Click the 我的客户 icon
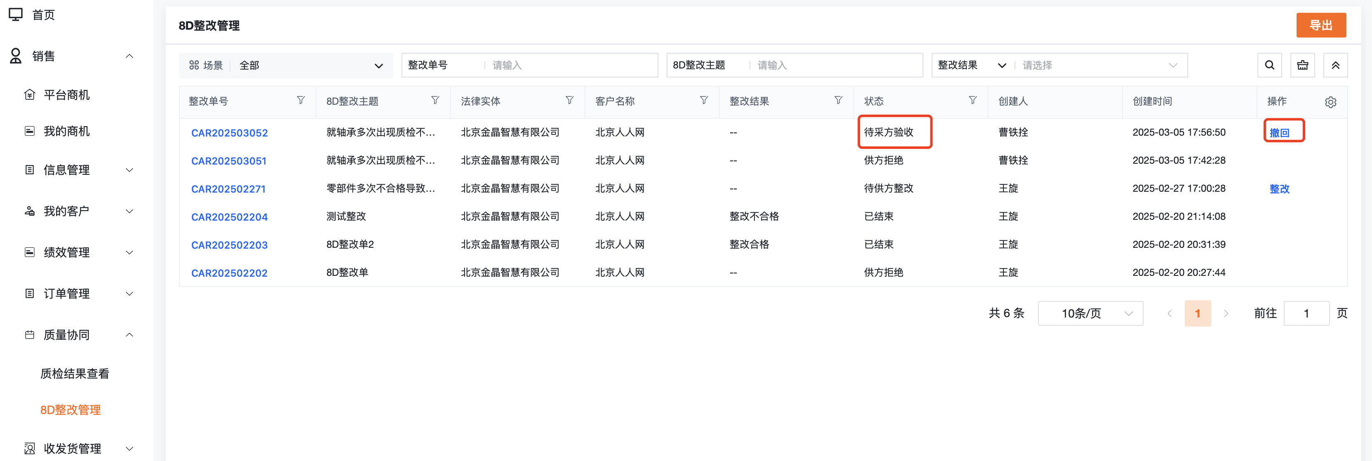1372x461 pixels. 30,211
